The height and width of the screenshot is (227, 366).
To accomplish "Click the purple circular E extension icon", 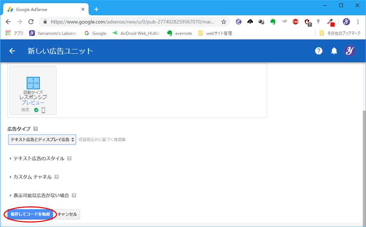I will coord(239,22).
